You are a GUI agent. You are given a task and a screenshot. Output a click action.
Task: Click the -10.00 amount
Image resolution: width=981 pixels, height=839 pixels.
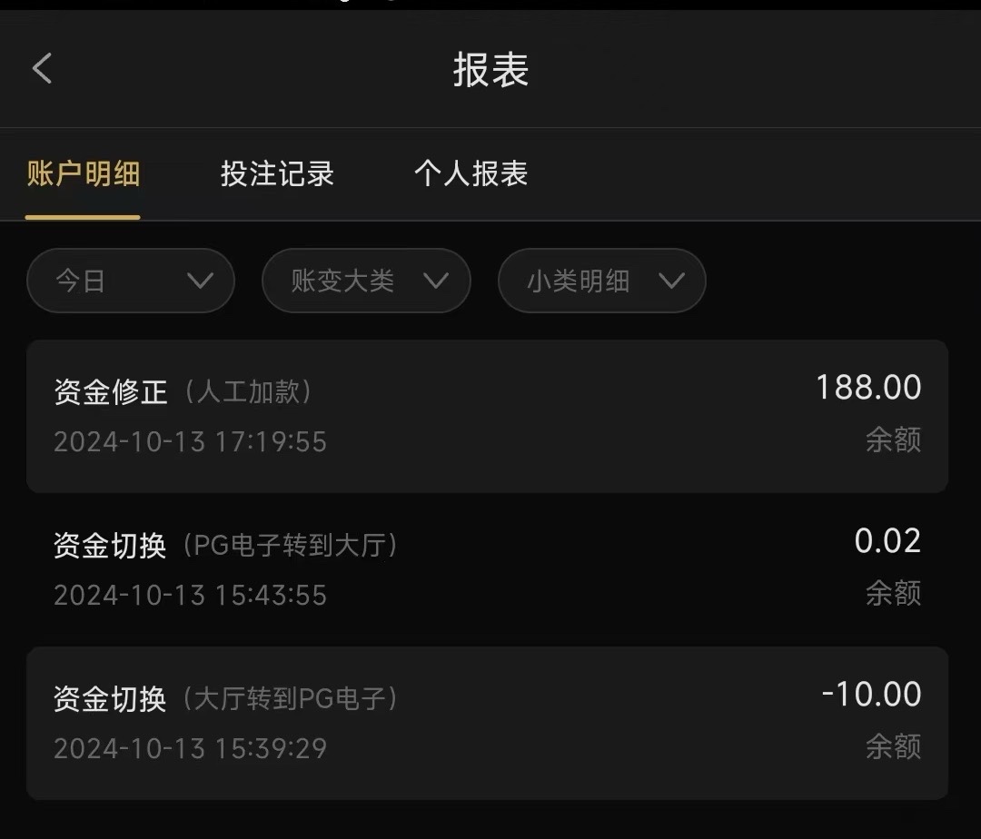pos(871,695)
